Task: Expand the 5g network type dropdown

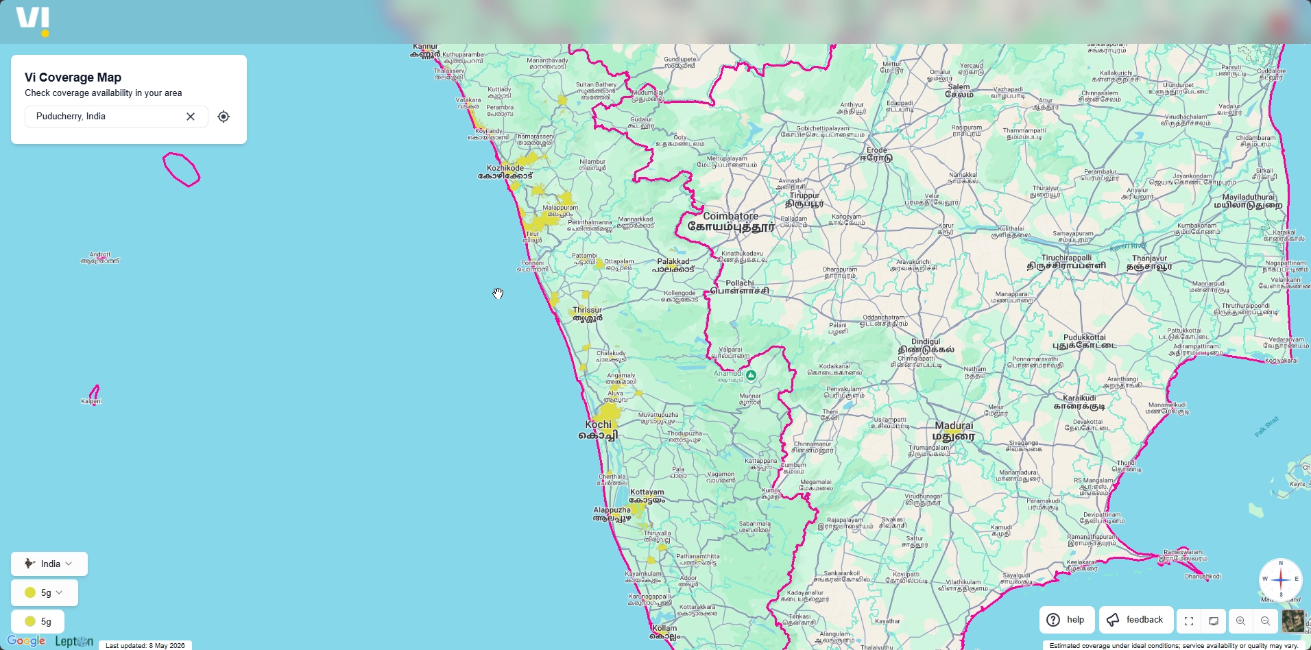Action: pyautogui.click(x=45, y=592)
